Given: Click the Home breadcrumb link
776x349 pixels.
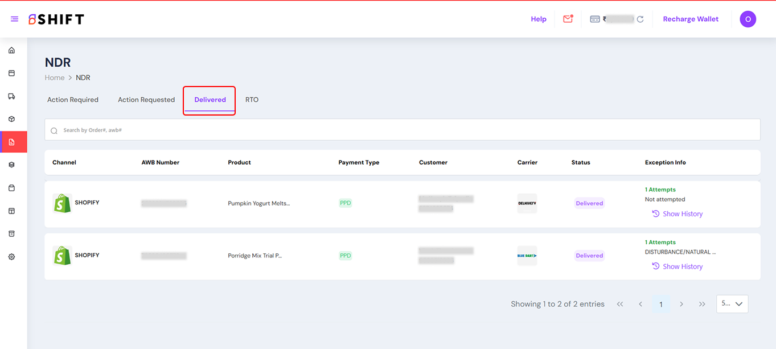Looking at the screenshot, I should coord(55,78).
